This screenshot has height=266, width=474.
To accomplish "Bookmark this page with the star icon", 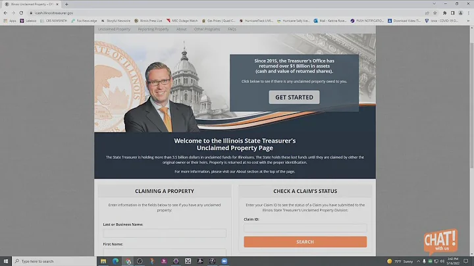I will coord(435,13).
